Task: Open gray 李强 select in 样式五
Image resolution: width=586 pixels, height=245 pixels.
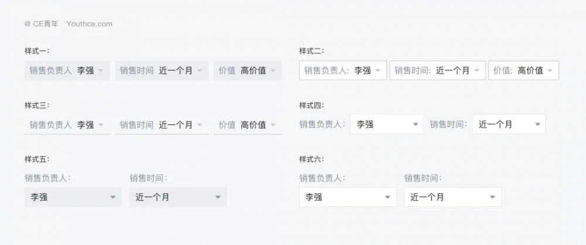Action: [73, 198]
